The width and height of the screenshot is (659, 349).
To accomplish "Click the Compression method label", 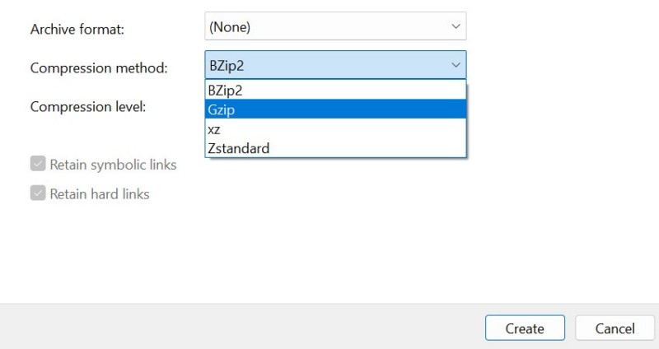I will 99,68.
